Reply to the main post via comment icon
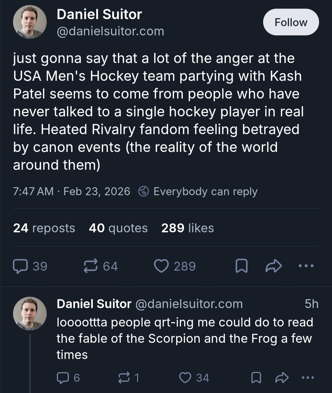The height and width of the screenshot is (393, 332). (21, 266)
